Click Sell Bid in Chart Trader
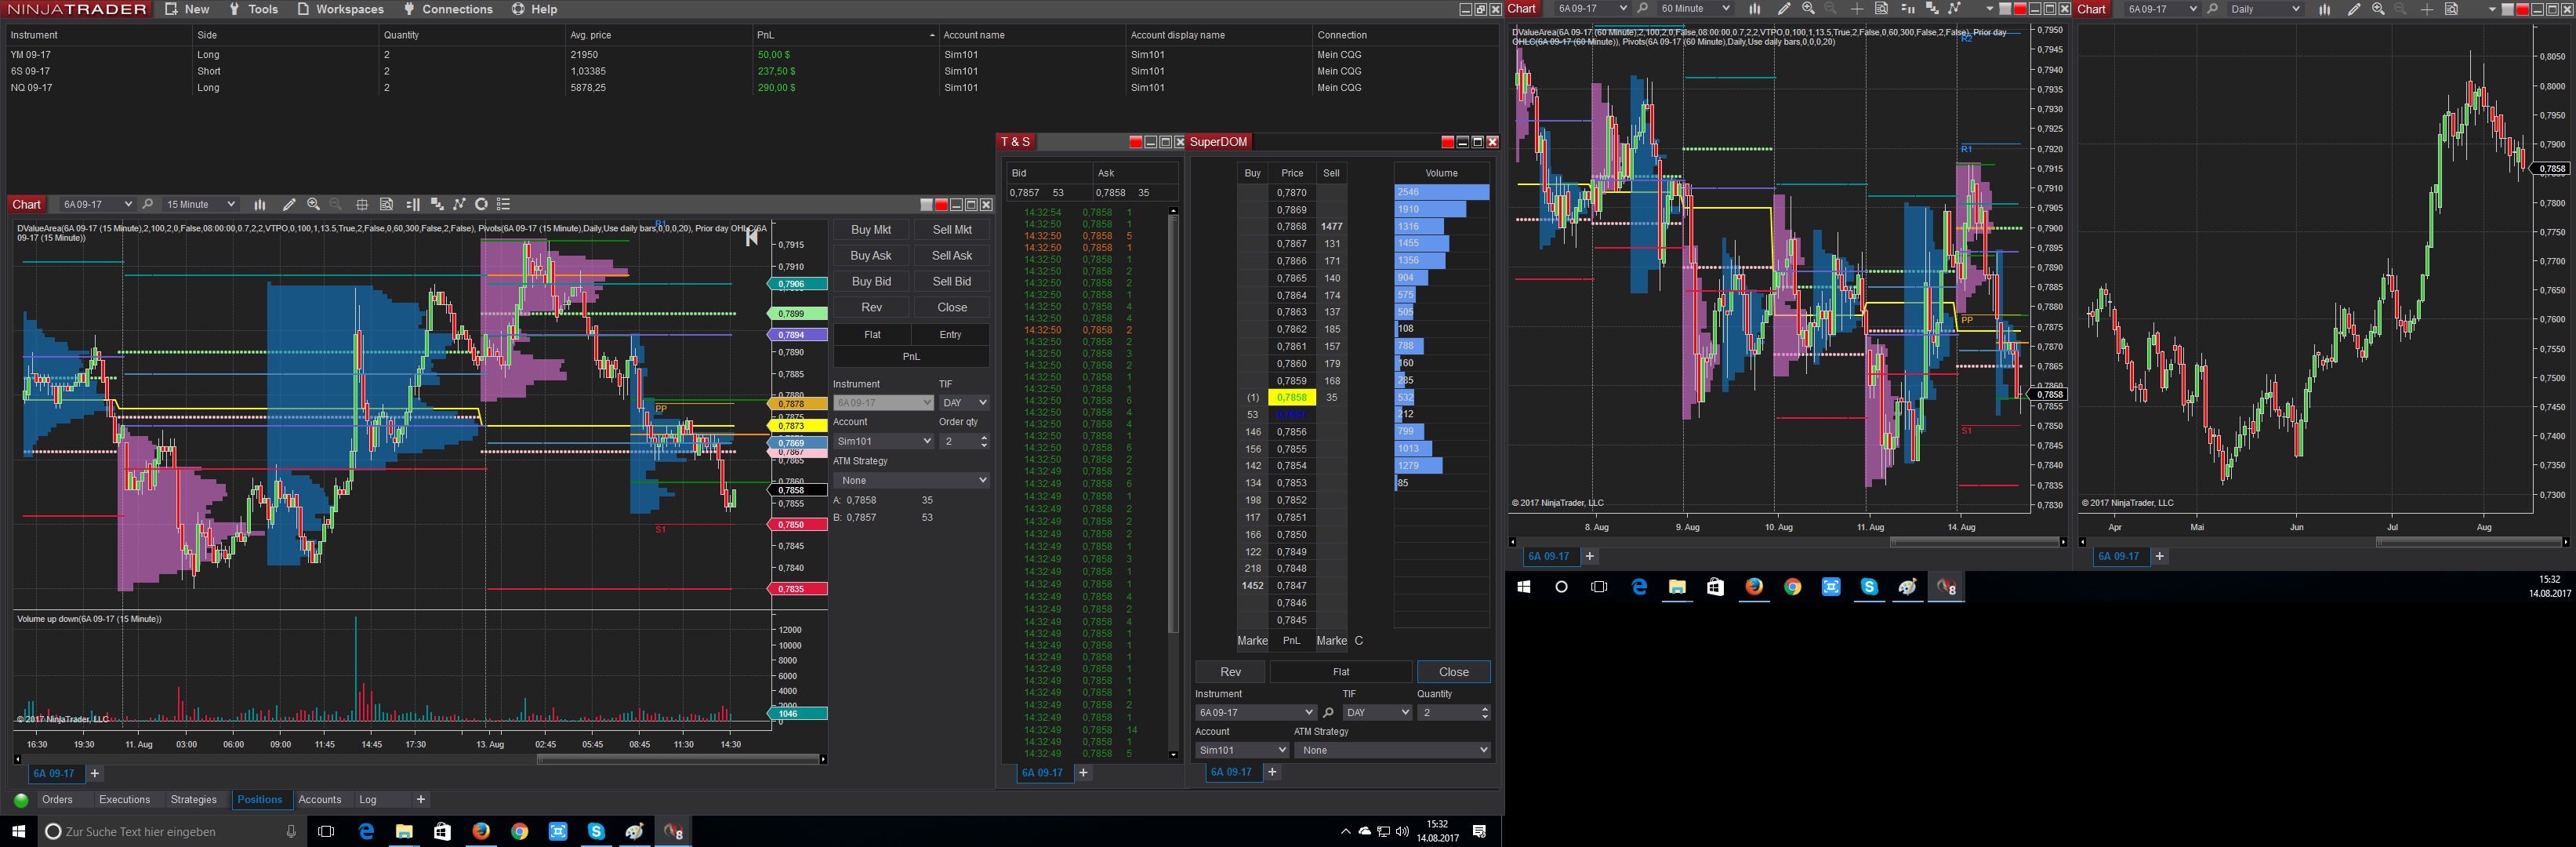The image size is (2576, 847). click(x=952, y=282)
